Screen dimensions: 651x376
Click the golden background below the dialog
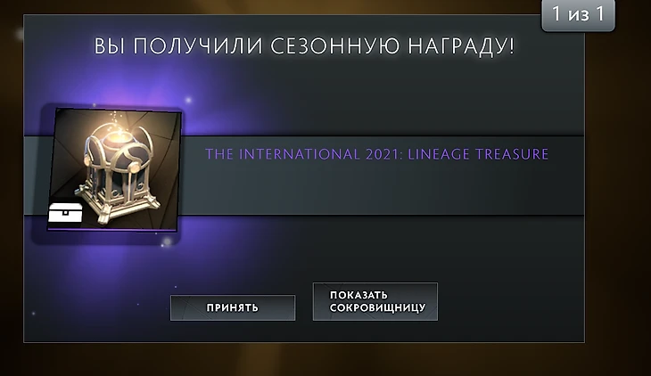325,360
